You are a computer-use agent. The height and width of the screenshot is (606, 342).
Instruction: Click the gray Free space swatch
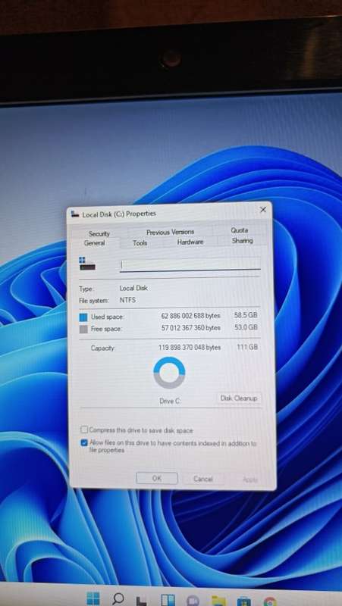83,330
